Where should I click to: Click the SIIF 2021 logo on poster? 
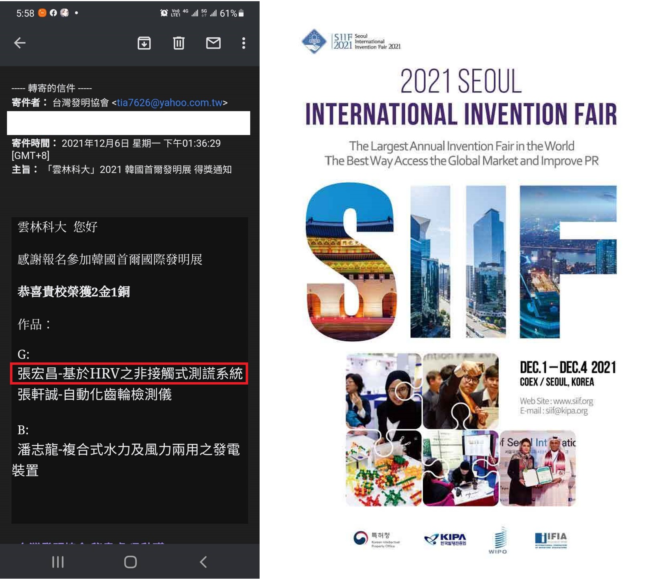(351, 41)
